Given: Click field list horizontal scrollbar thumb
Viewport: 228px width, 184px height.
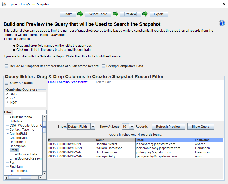Looking at the screenshot, I should [20, 178].
